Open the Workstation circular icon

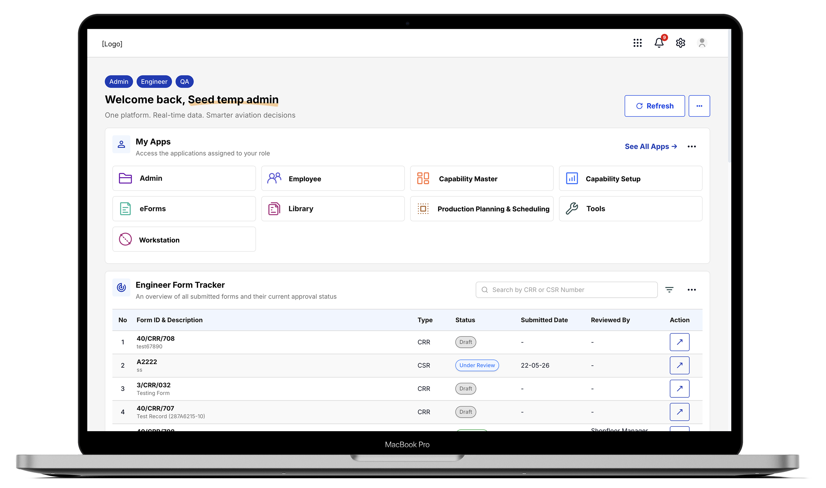pos(125,239)
